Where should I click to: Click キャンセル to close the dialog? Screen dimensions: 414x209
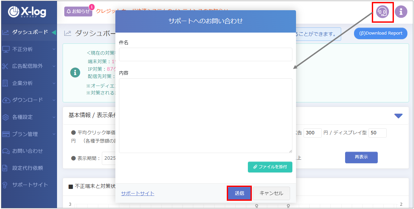click(x=271, y=193)
